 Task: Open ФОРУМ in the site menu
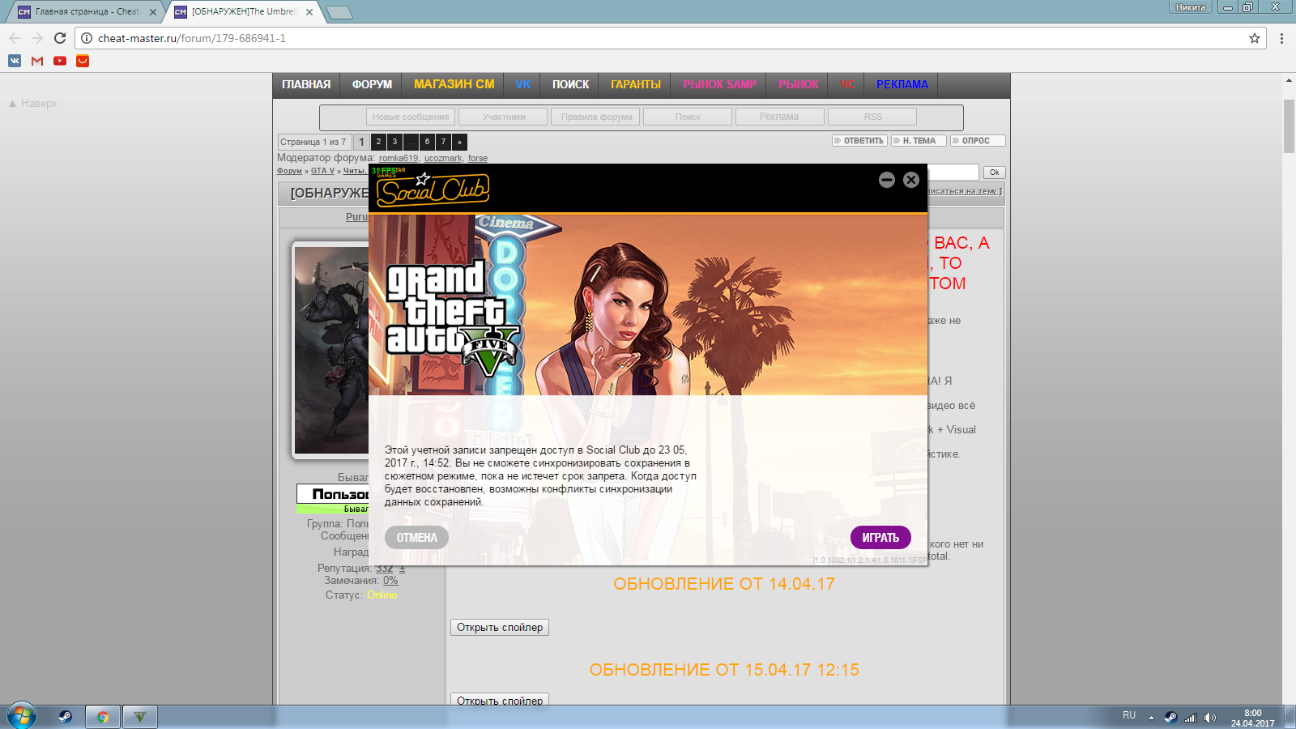pyautogui.click(x=372, y=84)
